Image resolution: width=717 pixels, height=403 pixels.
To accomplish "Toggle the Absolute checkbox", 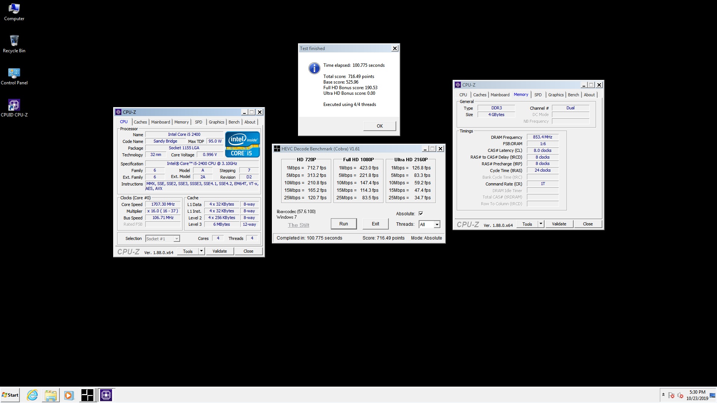I will (x=421, y=213).
